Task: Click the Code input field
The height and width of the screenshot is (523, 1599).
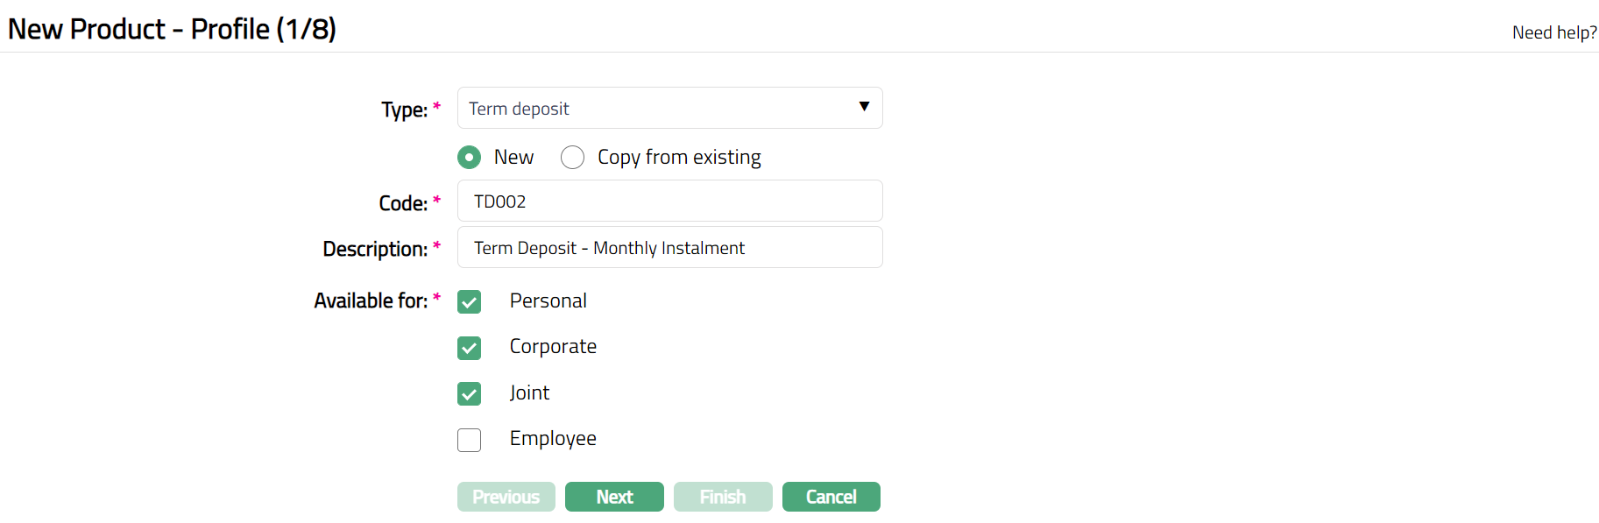Action: point(669,201)
